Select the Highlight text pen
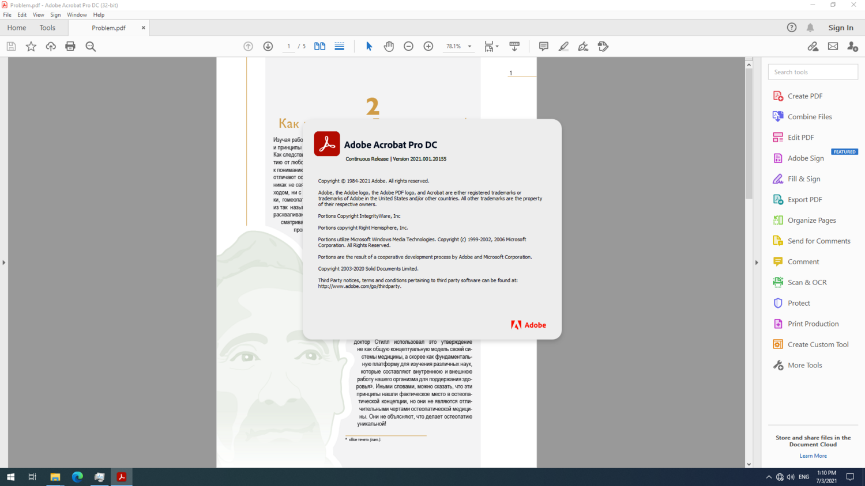The height and width of the screenshot is (486, 865). tap(563, 46)
